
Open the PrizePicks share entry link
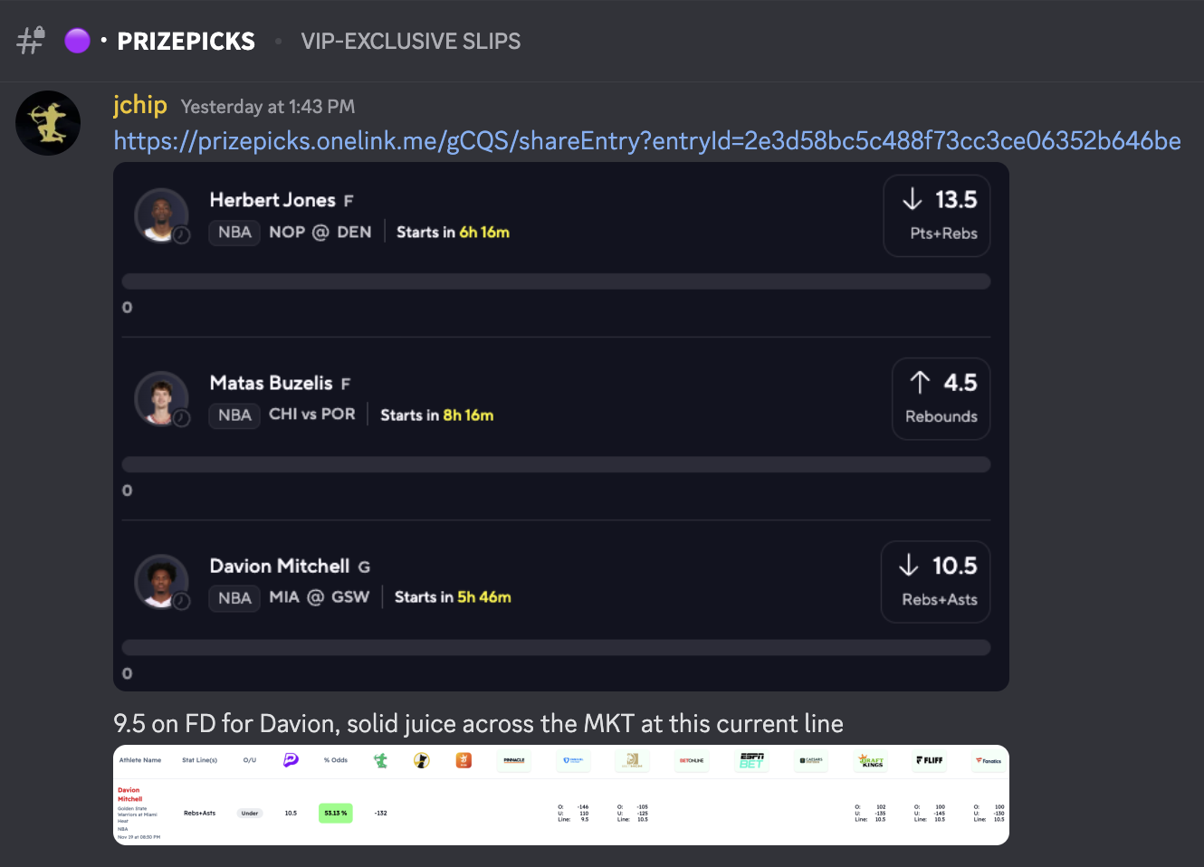tap(646, 141)
